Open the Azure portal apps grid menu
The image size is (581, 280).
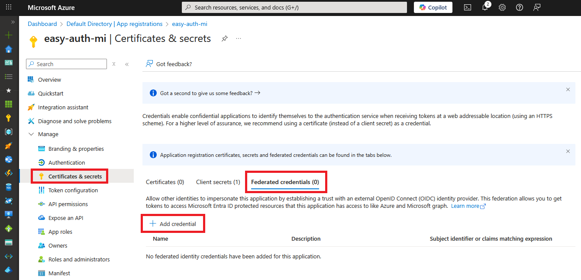(9, 7)
